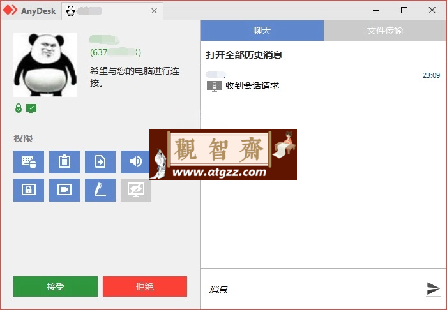
Task: Toggle the sound transmission permission
Action: coord(135,162)
